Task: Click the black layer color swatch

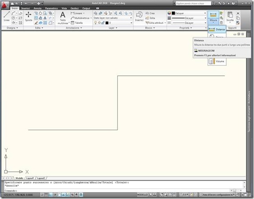Action: pos(107,23)
